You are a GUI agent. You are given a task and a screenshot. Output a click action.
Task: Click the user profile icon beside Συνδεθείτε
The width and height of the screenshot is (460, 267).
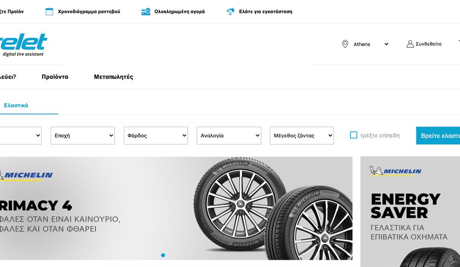coord(410,44)
